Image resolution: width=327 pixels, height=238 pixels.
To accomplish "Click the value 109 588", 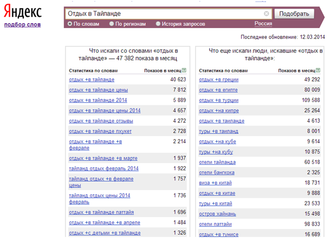I will point(311,100).
